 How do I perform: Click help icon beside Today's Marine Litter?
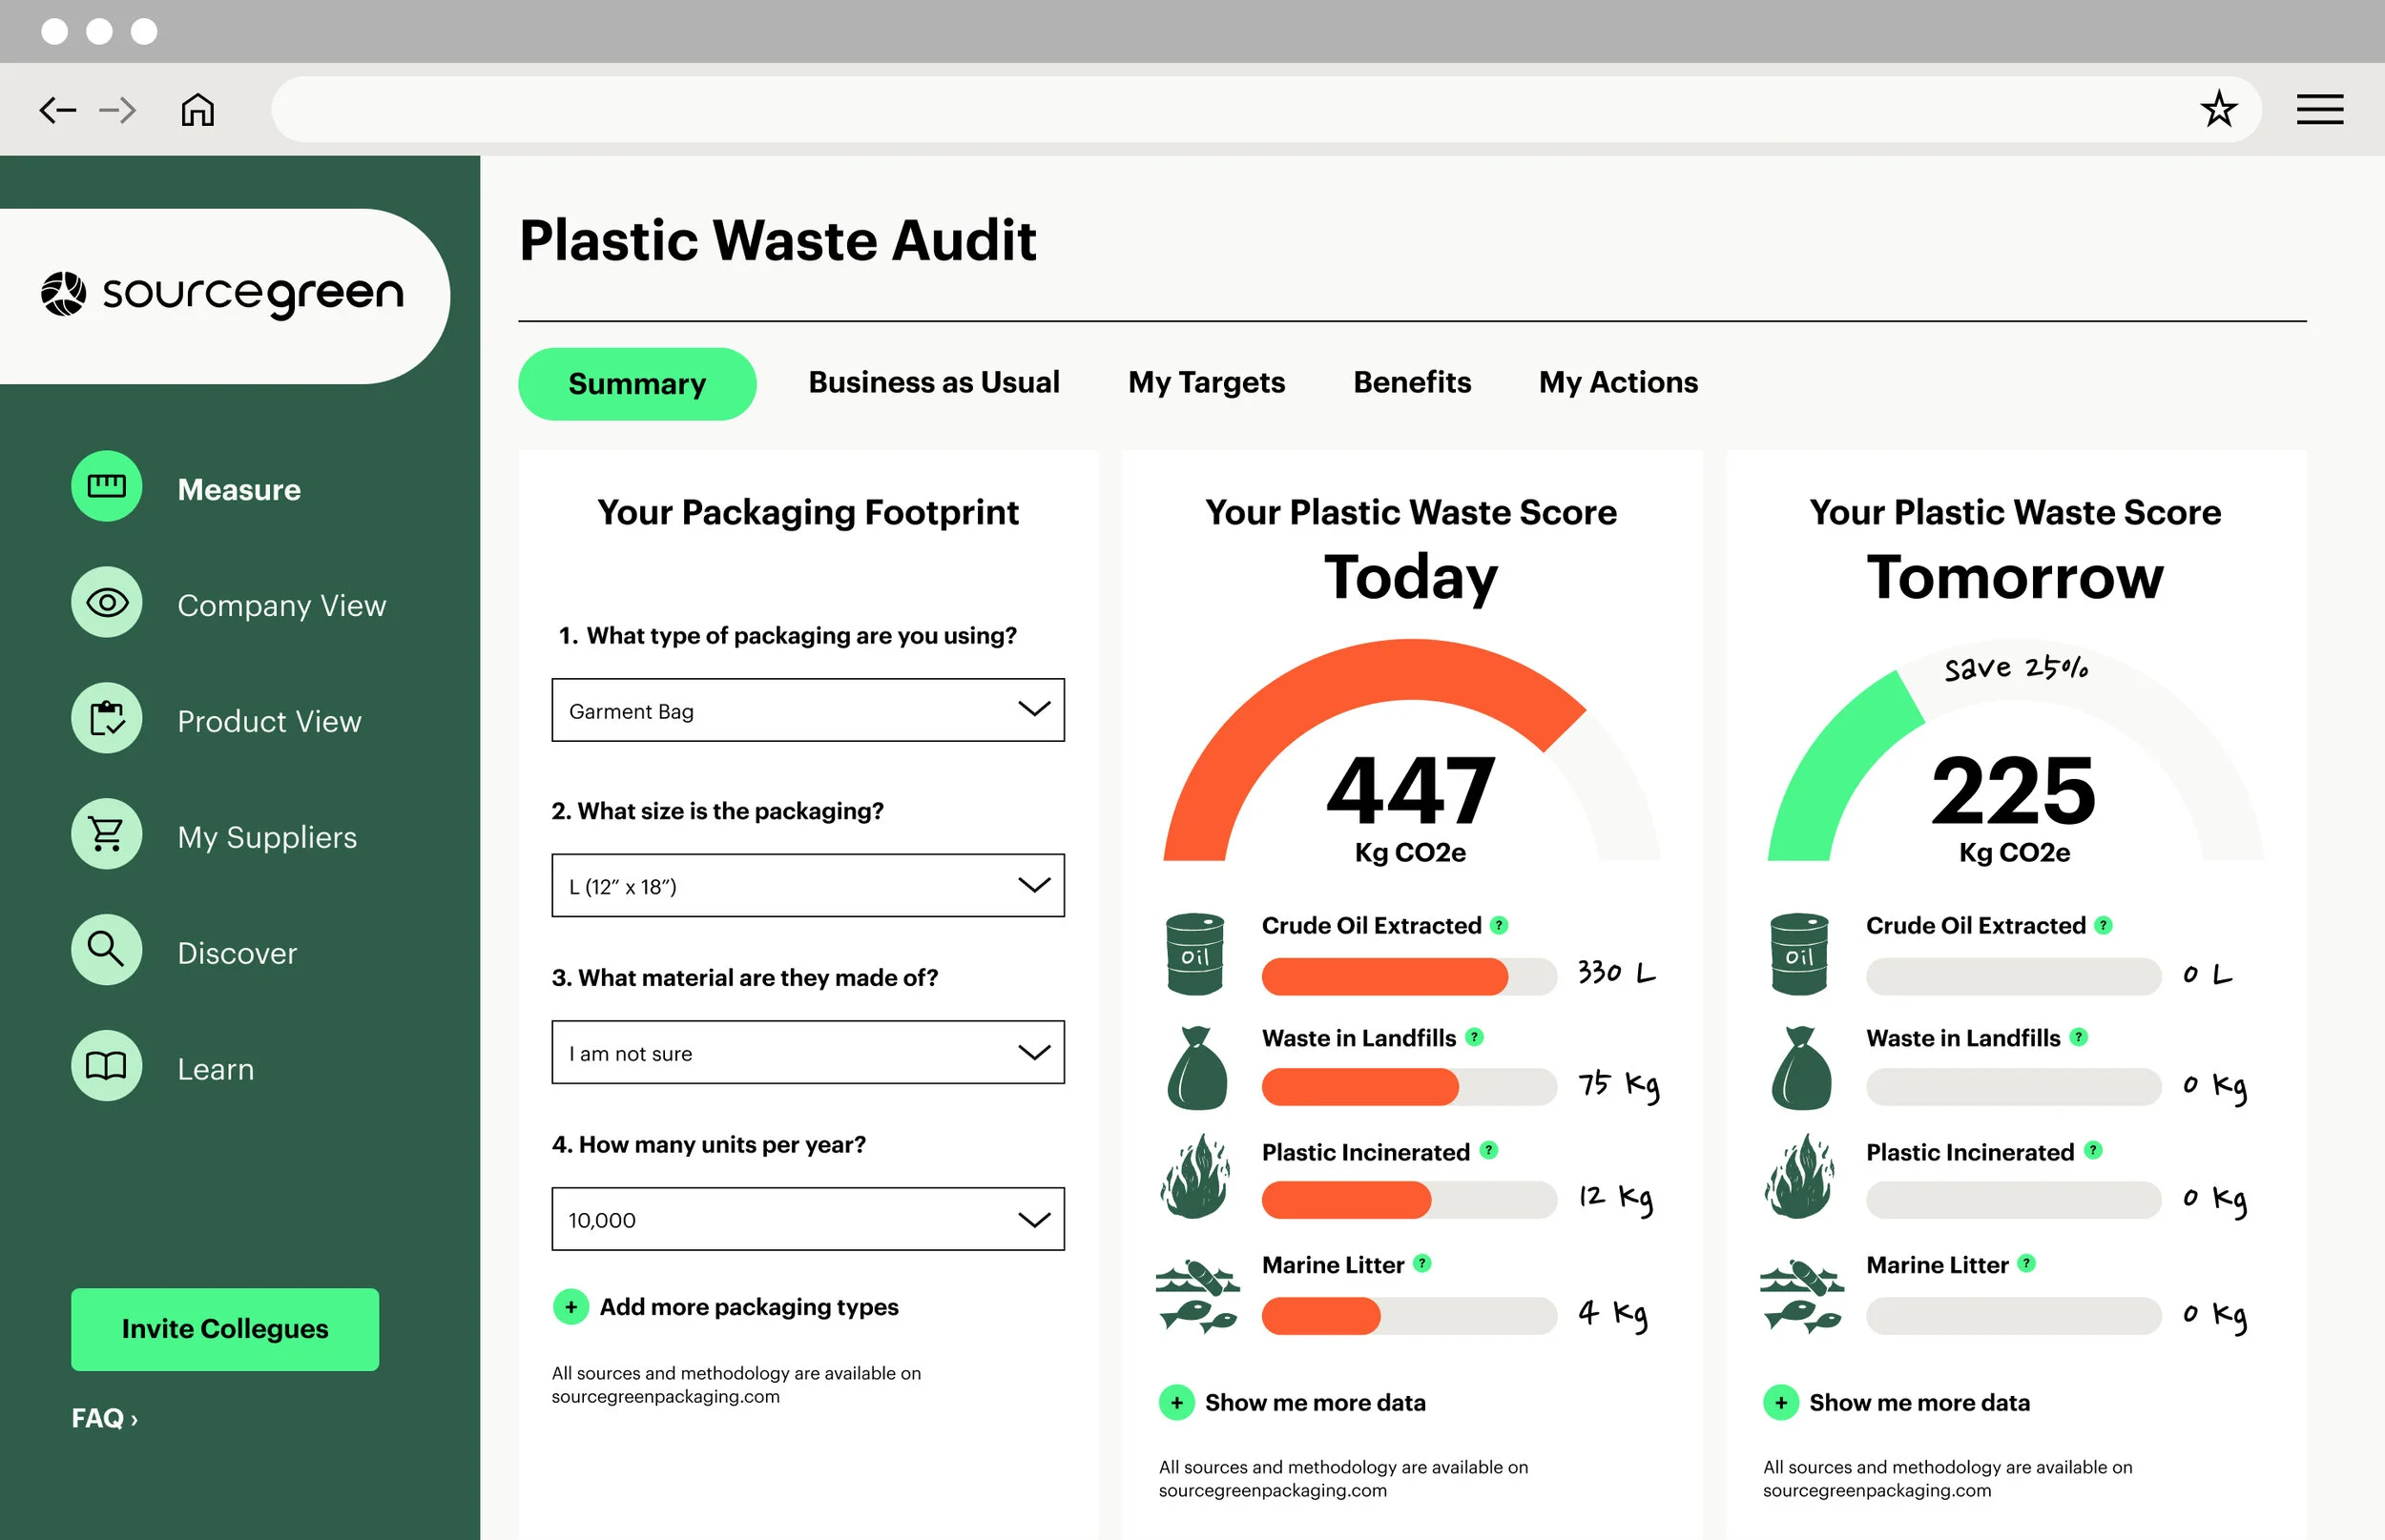click(1421, 1264)
